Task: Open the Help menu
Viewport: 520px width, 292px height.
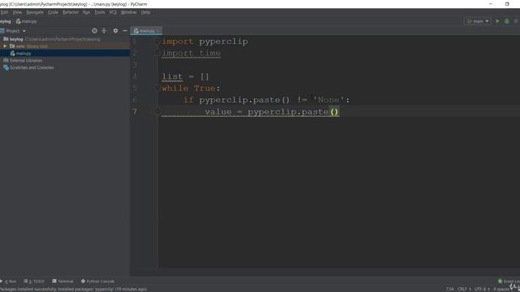Action: click(145, 12)
